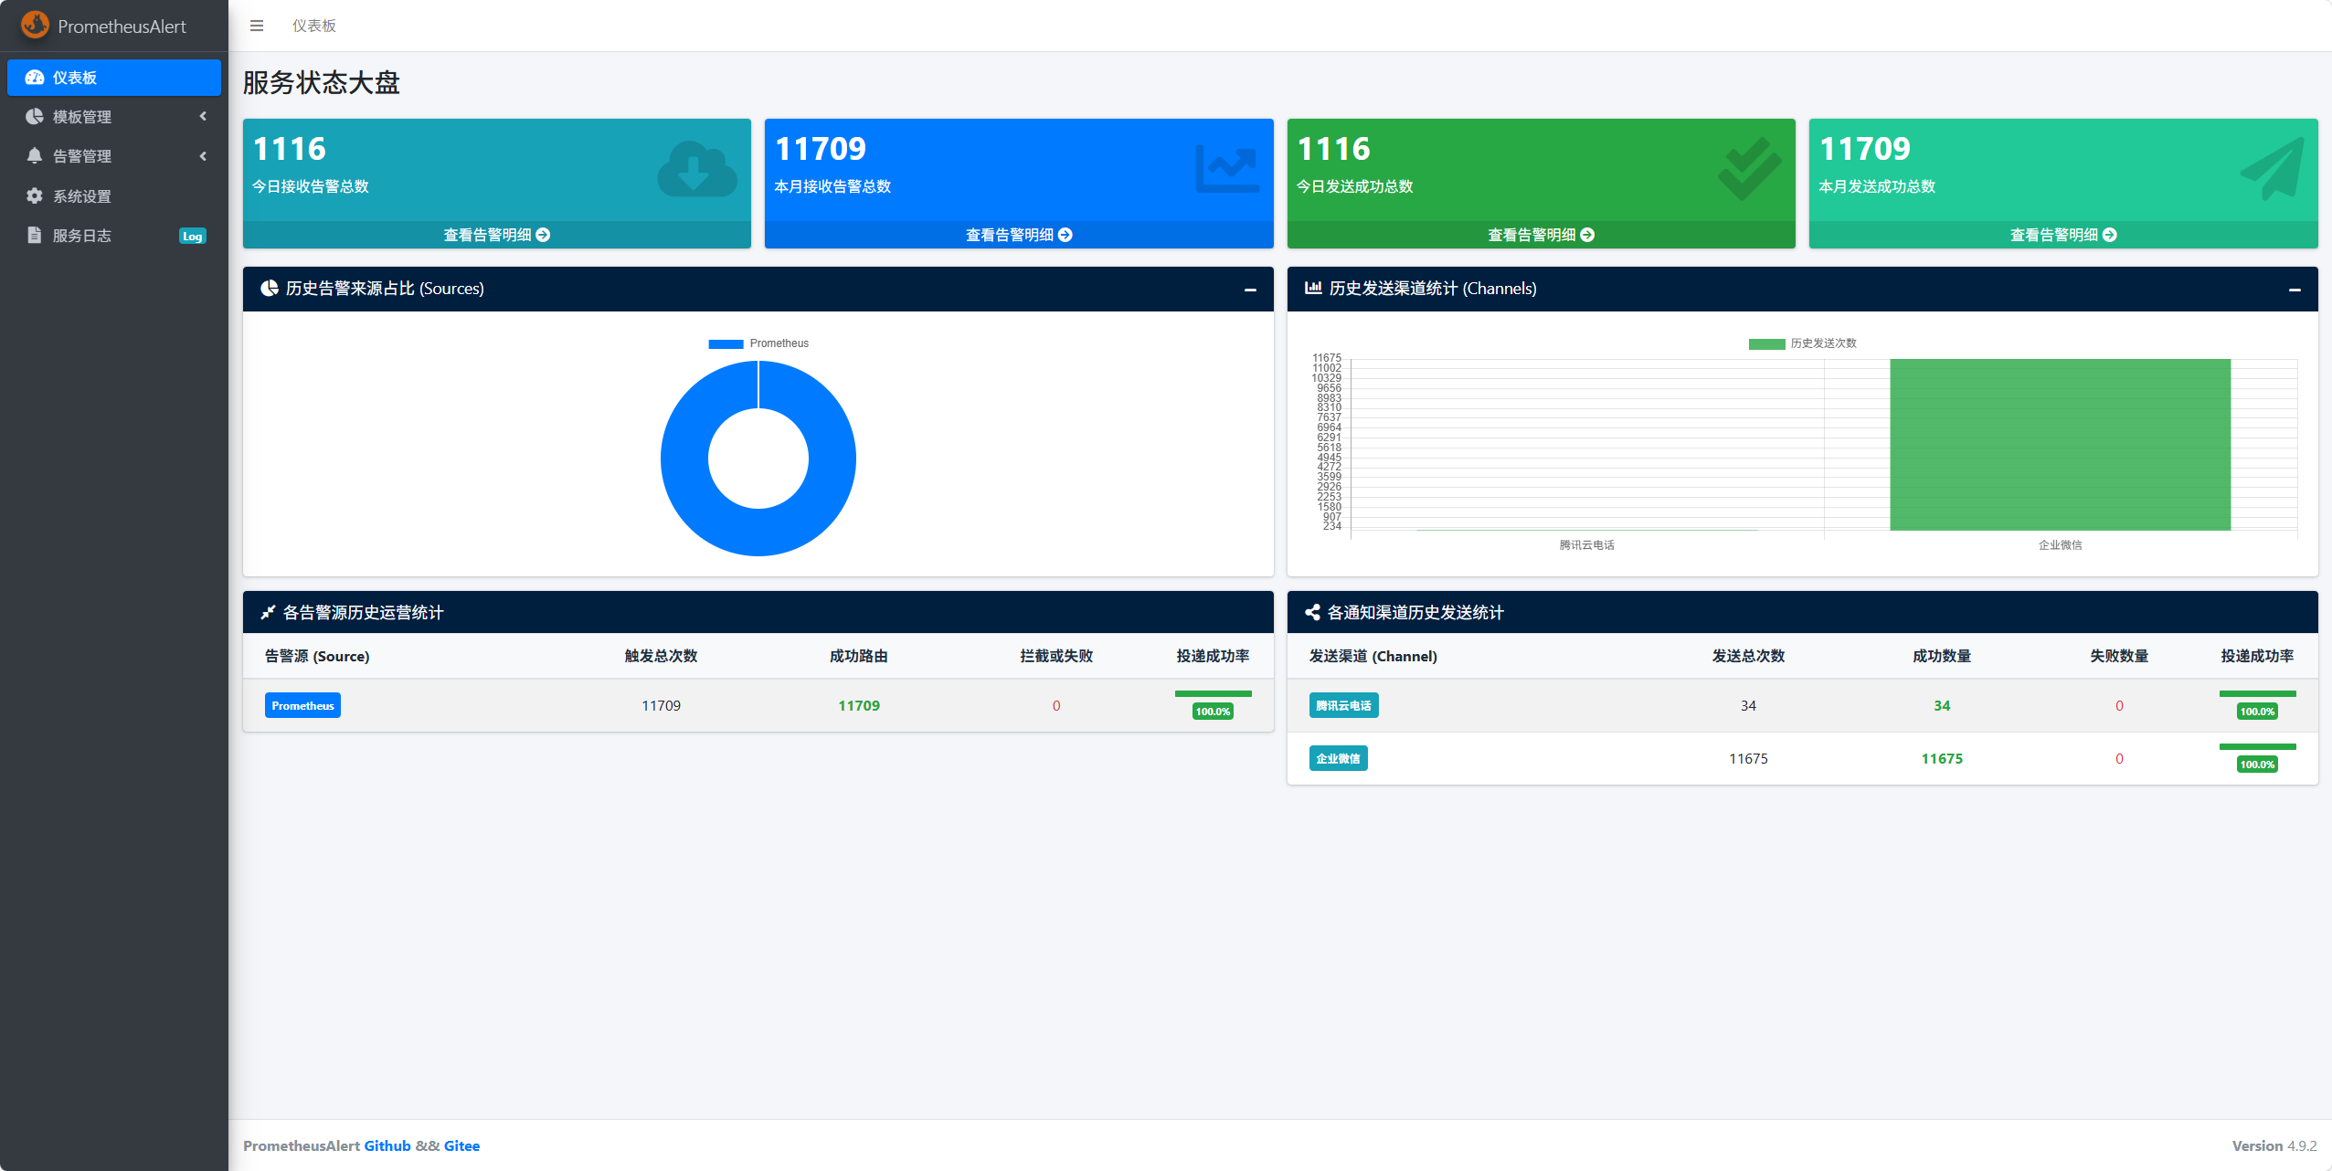The image size is (2332, 1171).
Task: Collapse the 历史发送渠道统计 (Channels) panel
Action: click(2295, 290)
